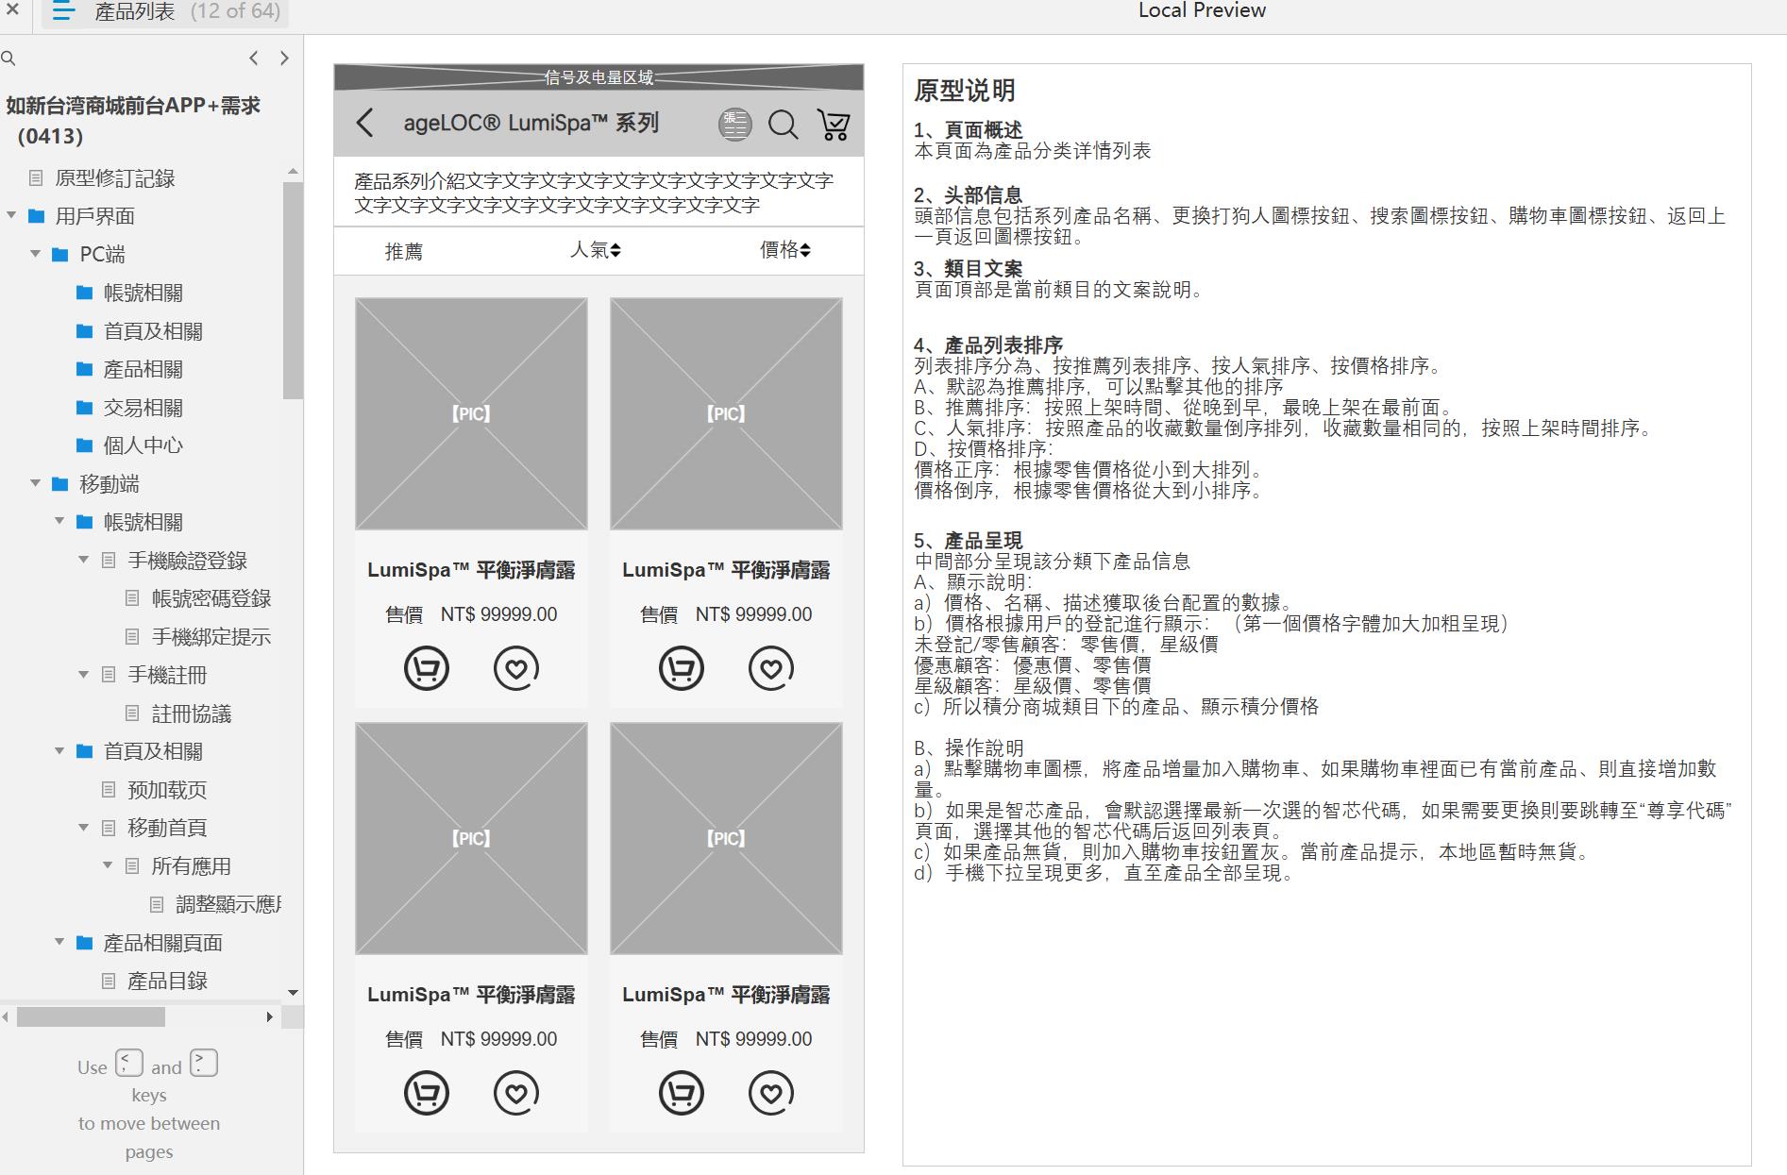1787x1175 pixels.
Task: Open 調整顯示應用 page in sitemap
Action: click(x=228, y=904)
